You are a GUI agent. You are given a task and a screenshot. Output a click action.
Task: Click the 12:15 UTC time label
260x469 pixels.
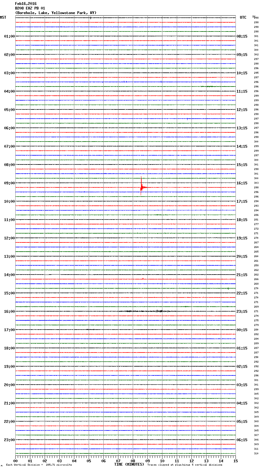tap(242, 110)
